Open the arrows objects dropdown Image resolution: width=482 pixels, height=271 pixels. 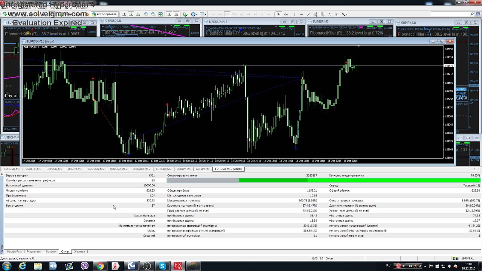(345, 14)
